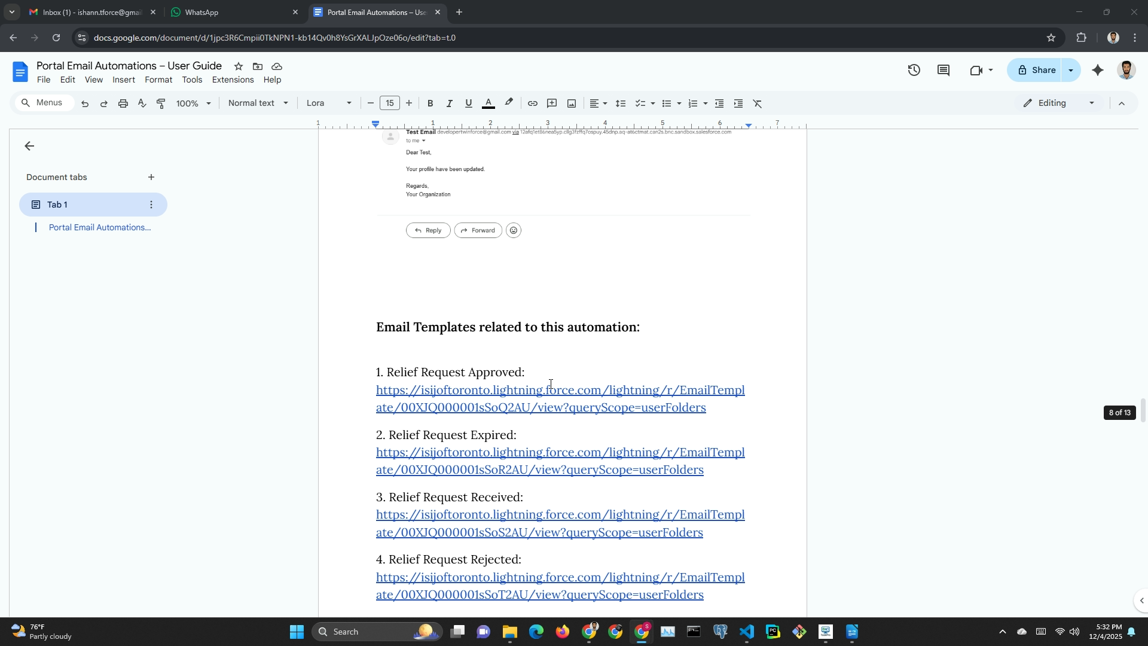1148x646 pixels.
Task: Click the font size input field
Action: coord(390,103)
